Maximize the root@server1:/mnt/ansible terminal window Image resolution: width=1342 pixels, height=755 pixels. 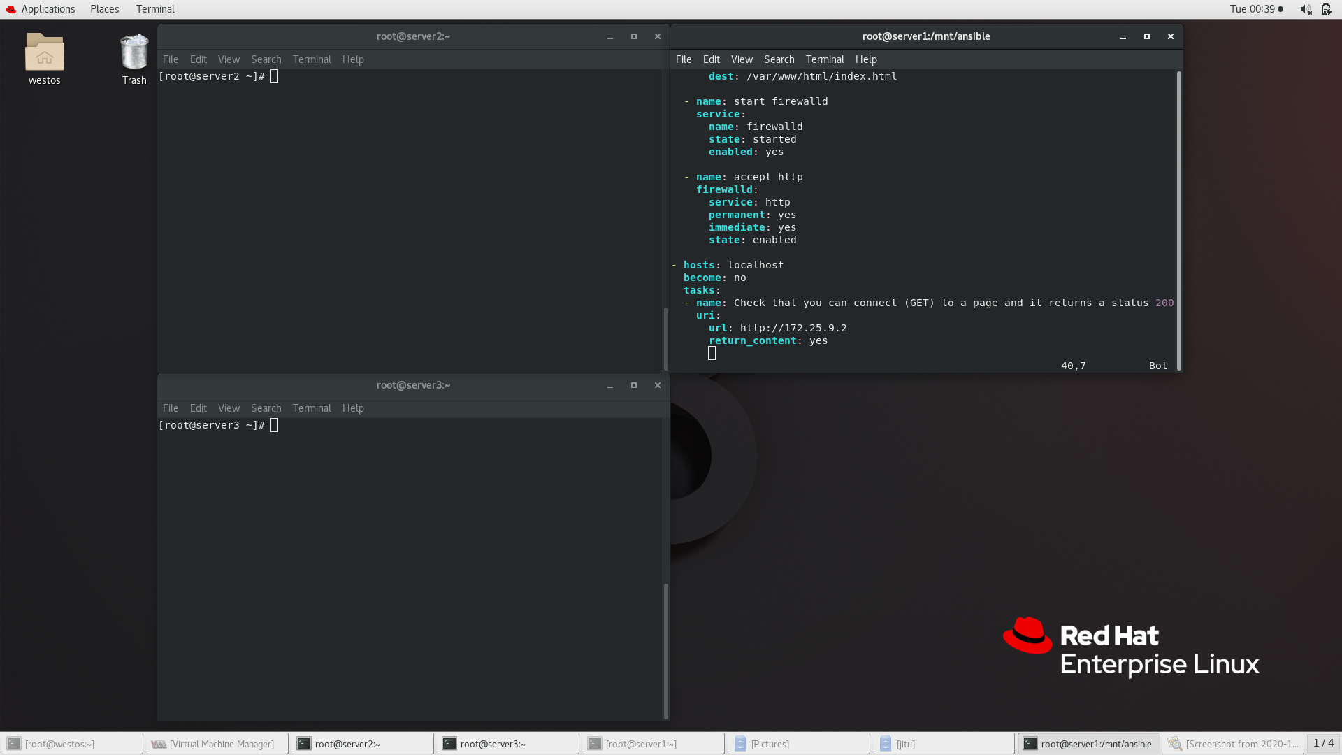1147,36
